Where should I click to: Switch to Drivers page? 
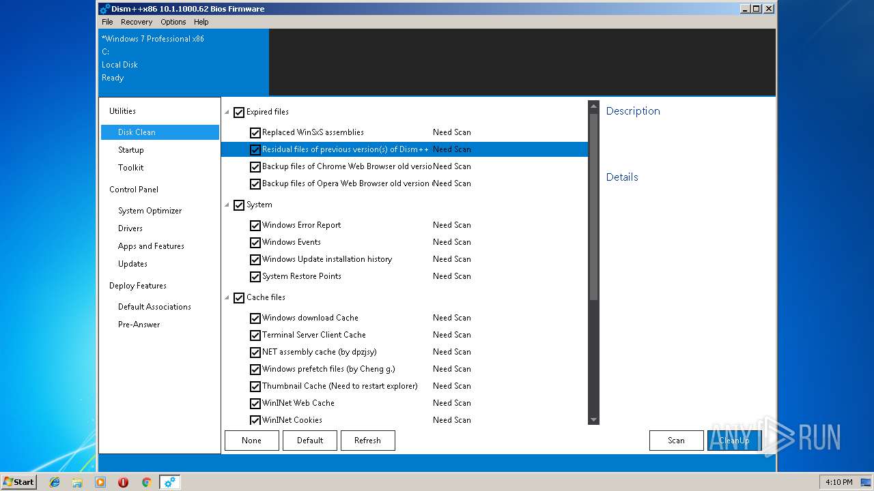click(130, 228)
